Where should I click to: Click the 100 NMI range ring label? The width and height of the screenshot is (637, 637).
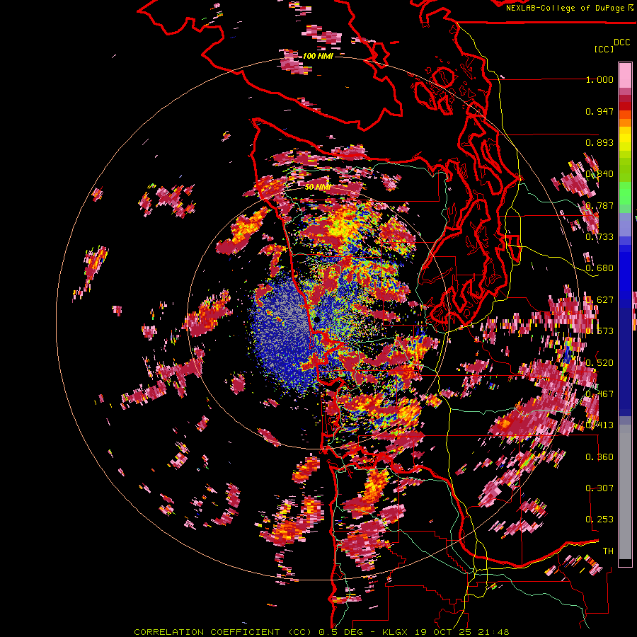(318, 56)
